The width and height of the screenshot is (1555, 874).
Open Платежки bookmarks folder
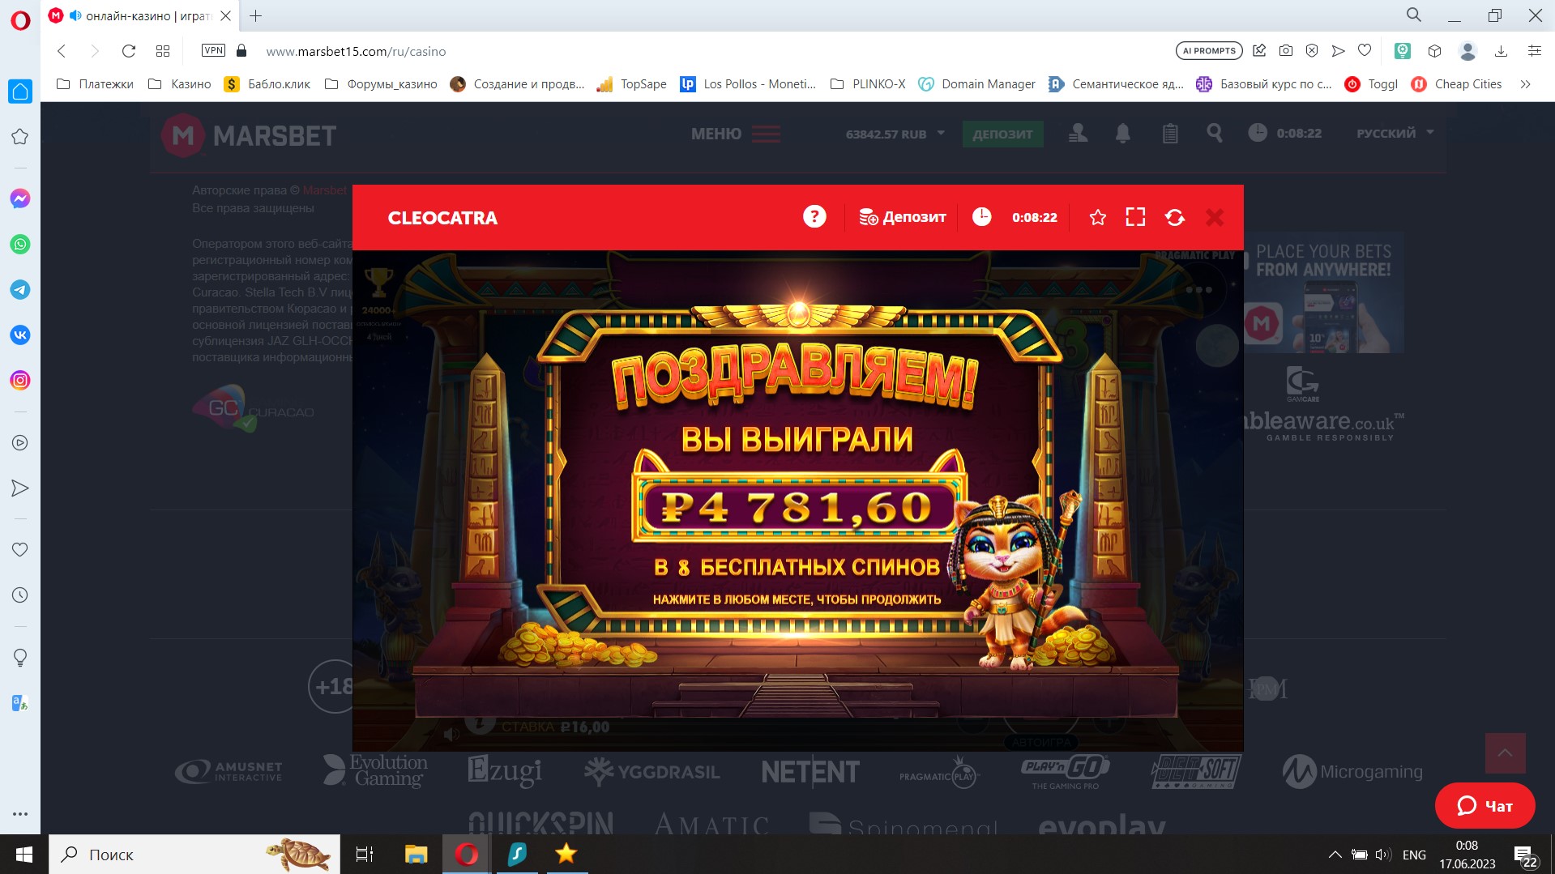coord(95,83)
